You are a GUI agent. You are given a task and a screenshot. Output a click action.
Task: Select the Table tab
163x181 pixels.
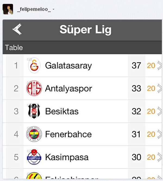coord(14,48)
